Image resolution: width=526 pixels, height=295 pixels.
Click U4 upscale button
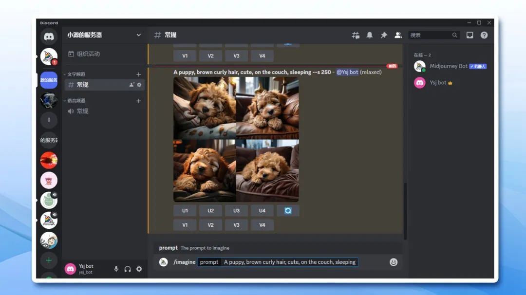point(262,210)
